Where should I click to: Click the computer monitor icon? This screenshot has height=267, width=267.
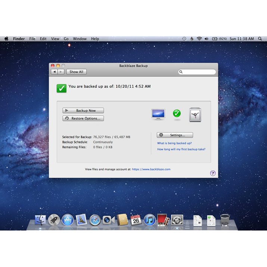tap(158, 114)
